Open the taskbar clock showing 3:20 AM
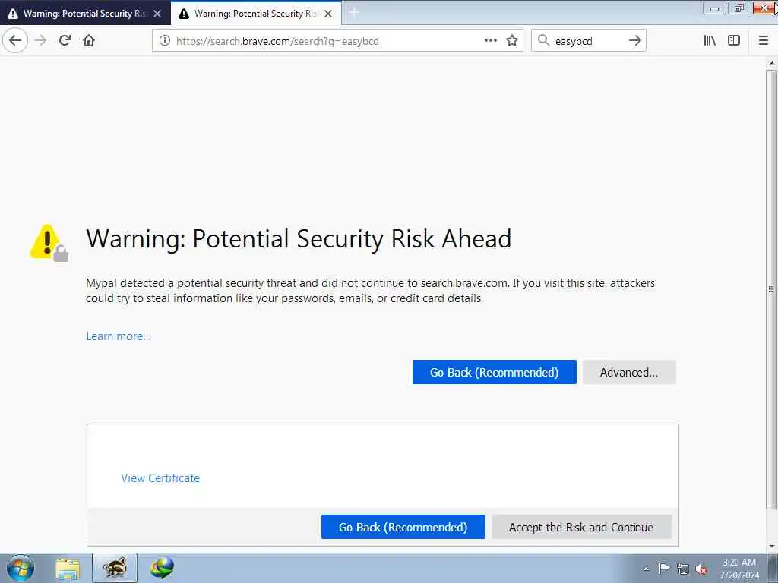The width and height of the screenshot is (778, 583). click(739, 569)
